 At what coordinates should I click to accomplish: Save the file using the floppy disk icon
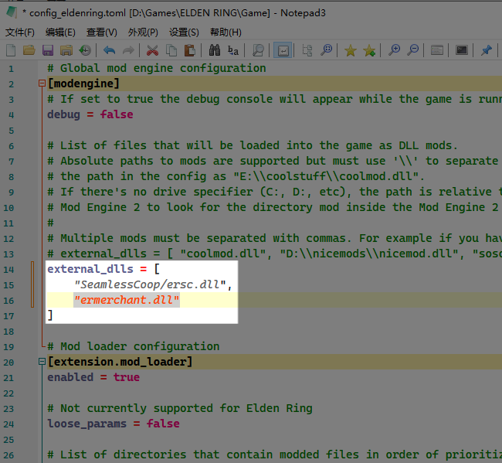click(48, 50)
